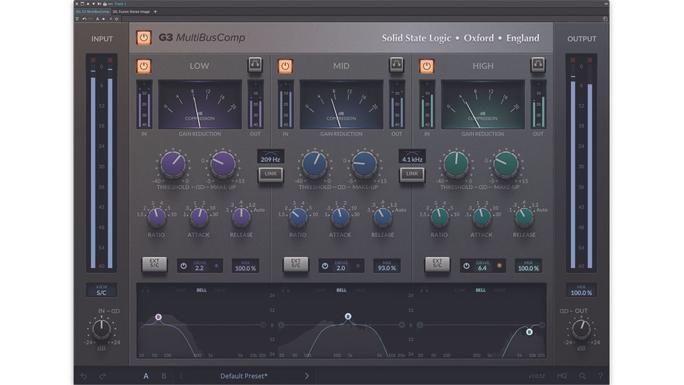Solo the MID band with headphone icon
Image resolution: width=684 pixels, height=385 pixels.
397,66
